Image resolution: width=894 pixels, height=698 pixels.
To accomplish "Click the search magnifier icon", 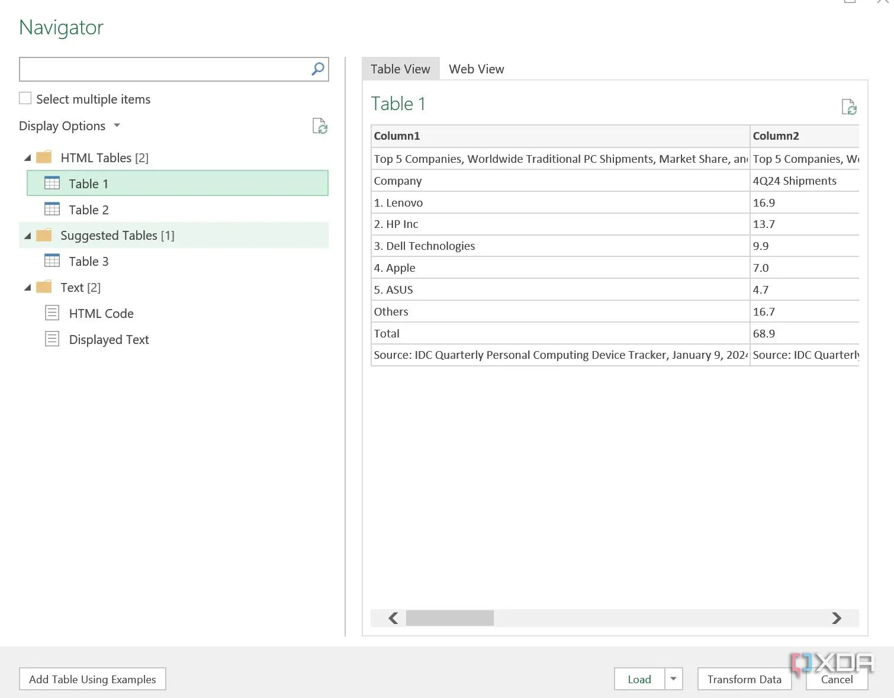I will click(318, 69).
